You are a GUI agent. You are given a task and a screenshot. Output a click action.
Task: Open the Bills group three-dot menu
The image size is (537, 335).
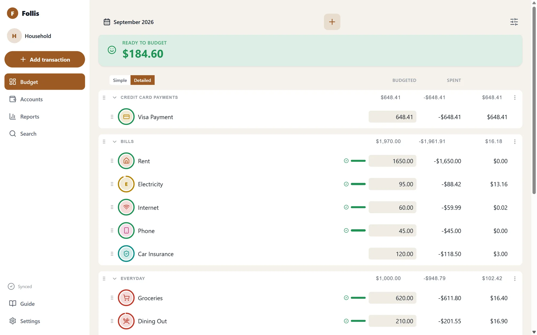coord(515,142)
